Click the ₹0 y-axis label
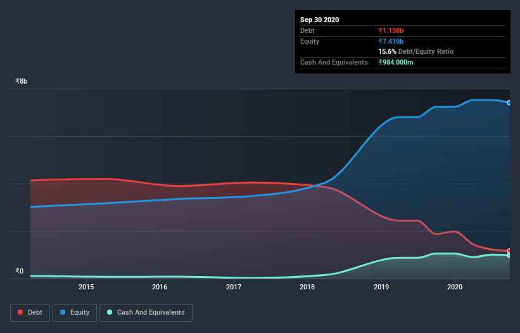Screen dimensions: 520x333 20,271
